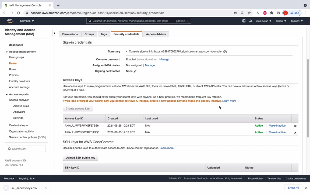The width and height of the screenshot is (310, 194).
Task: Make key AKIAULJ7WBFWFRLTUNQ3 inactive
Action: (x=277, y=132)
